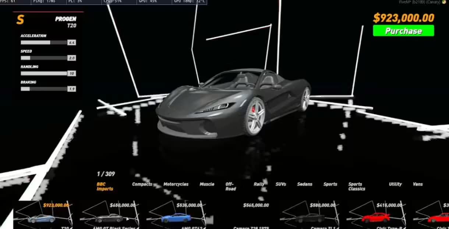Select the Utility vehicles tab
Screen dimensions: 449x229
point(395,184)
